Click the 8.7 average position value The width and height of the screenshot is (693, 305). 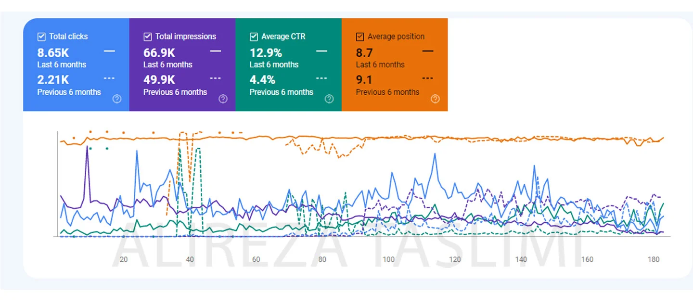click(364, 52)
